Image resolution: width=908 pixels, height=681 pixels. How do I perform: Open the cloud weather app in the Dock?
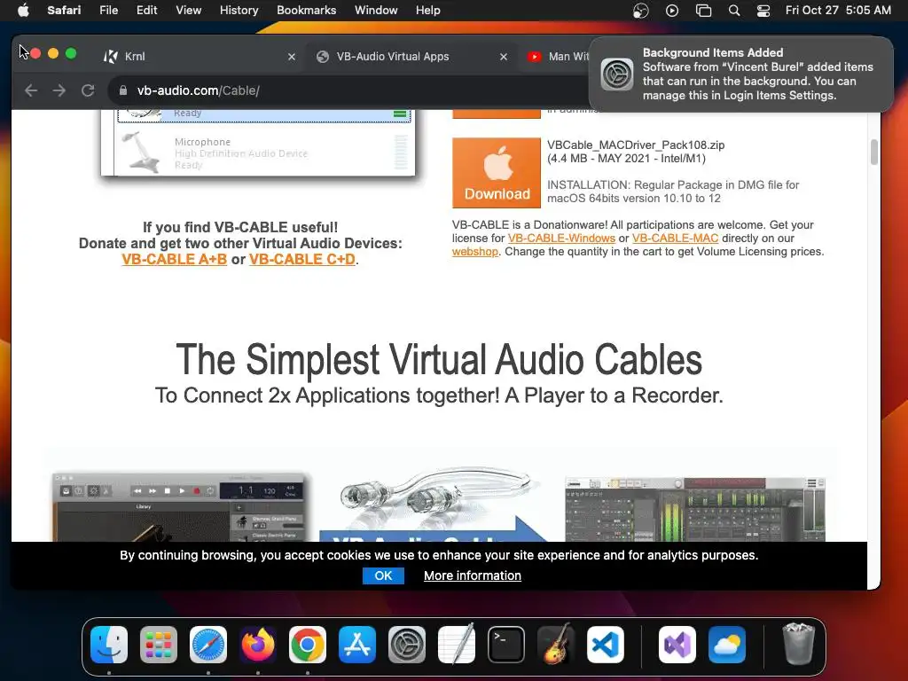tap(727, 645)
